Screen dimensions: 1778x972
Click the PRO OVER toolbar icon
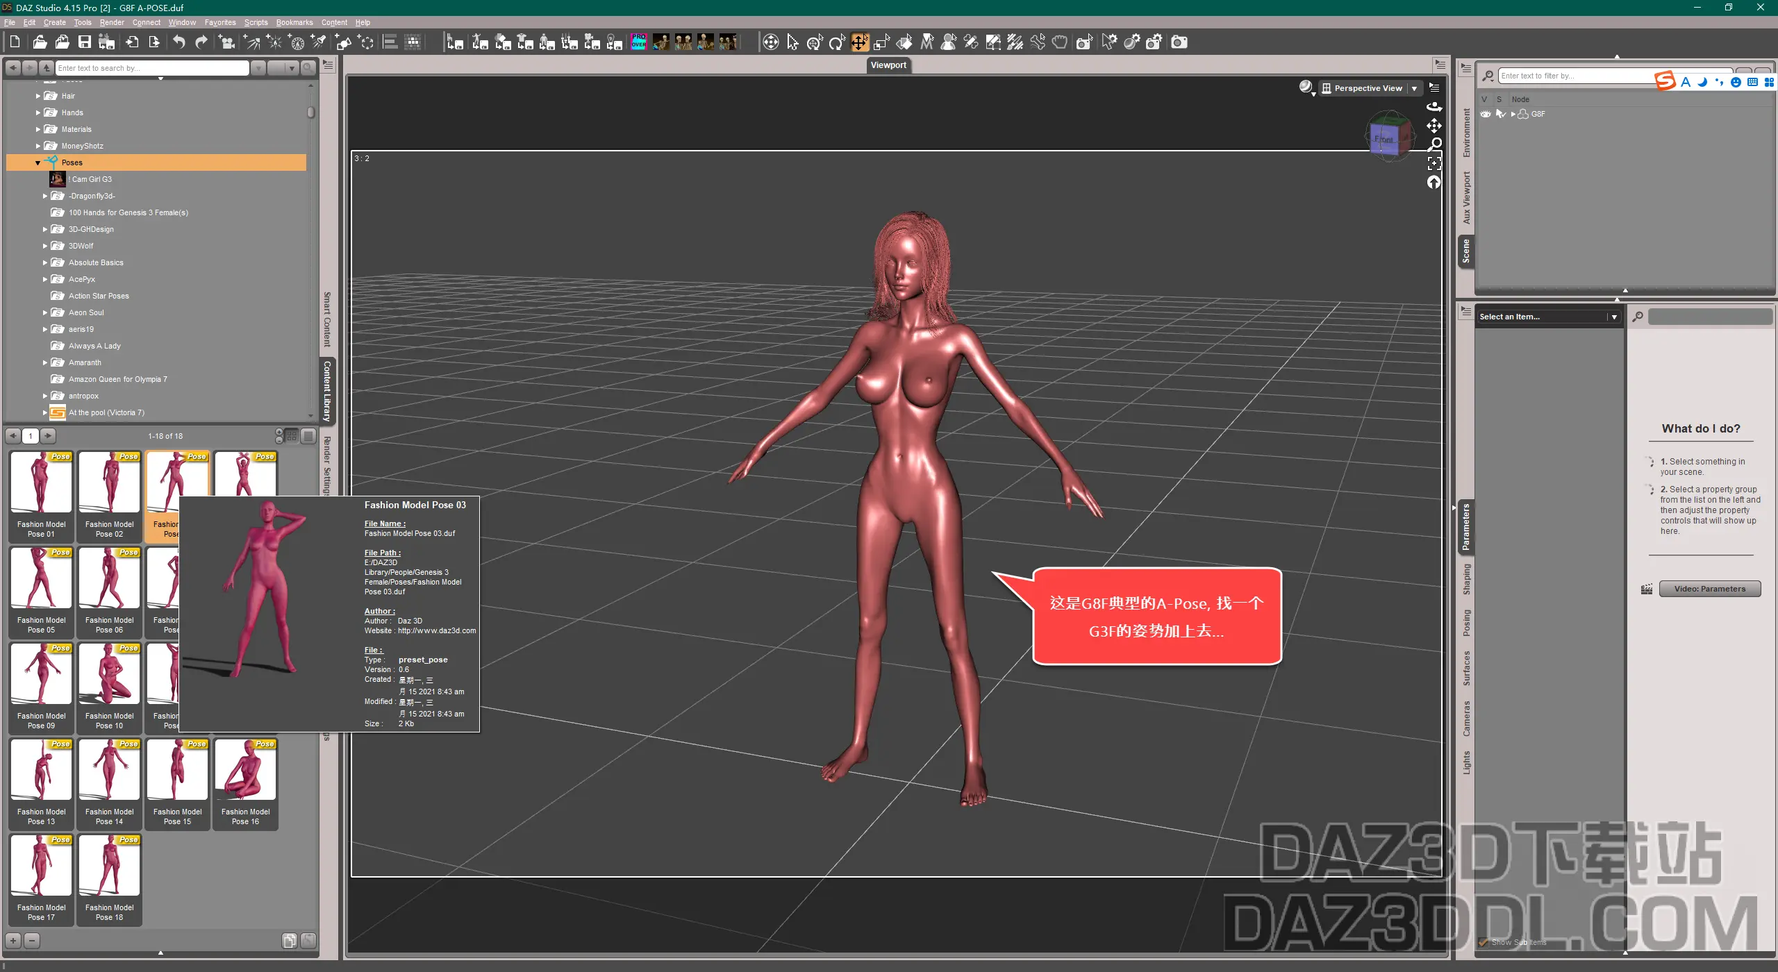click(x=638, y=42)
